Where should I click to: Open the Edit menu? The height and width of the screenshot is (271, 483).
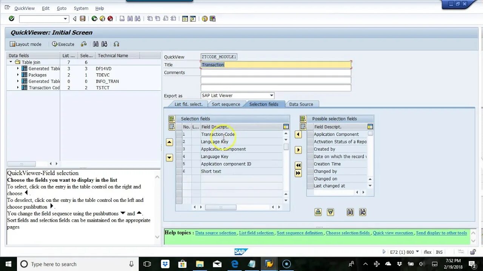46,8
